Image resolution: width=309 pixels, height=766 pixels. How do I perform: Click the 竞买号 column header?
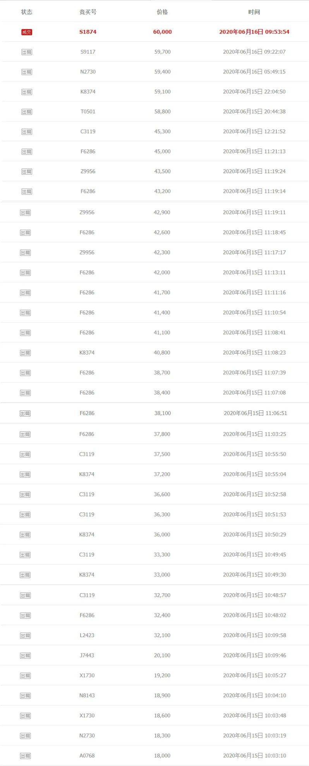88,12
